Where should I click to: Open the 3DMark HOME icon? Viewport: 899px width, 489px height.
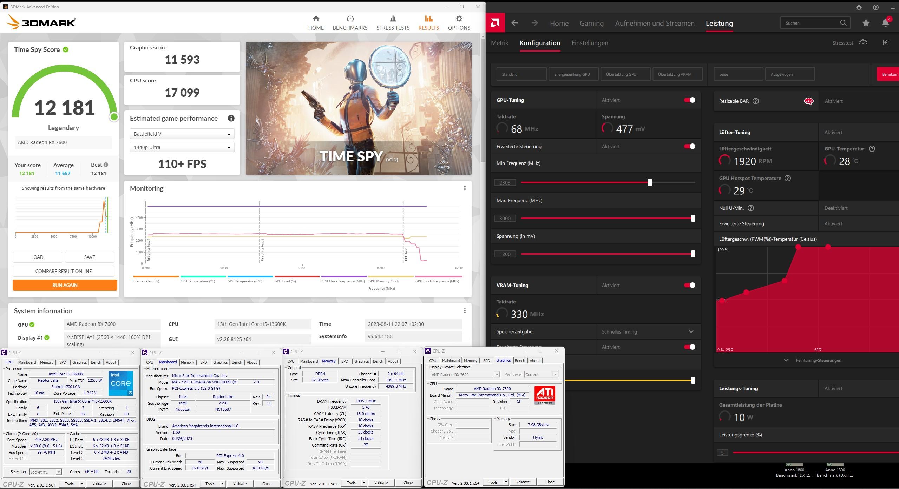click(316, 19)
